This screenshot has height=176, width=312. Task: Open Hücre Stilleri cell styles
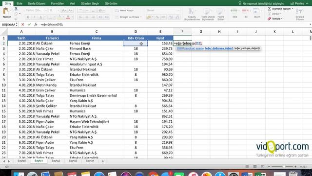[221, 14]
